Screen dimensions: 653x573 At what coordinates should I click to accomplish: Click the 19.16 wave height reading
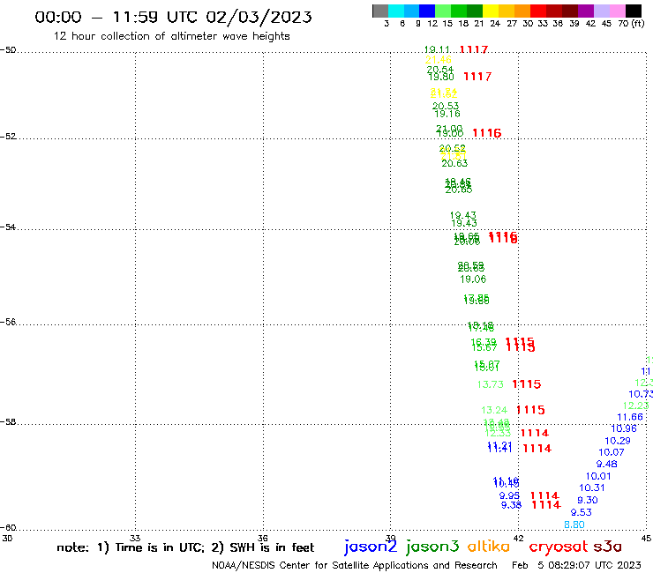[447, 114]
